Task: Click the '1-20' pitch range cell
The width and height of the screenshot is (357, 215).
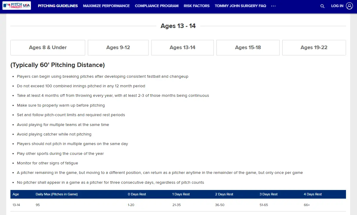Action: pyautogui.click(x=131, y=205)
